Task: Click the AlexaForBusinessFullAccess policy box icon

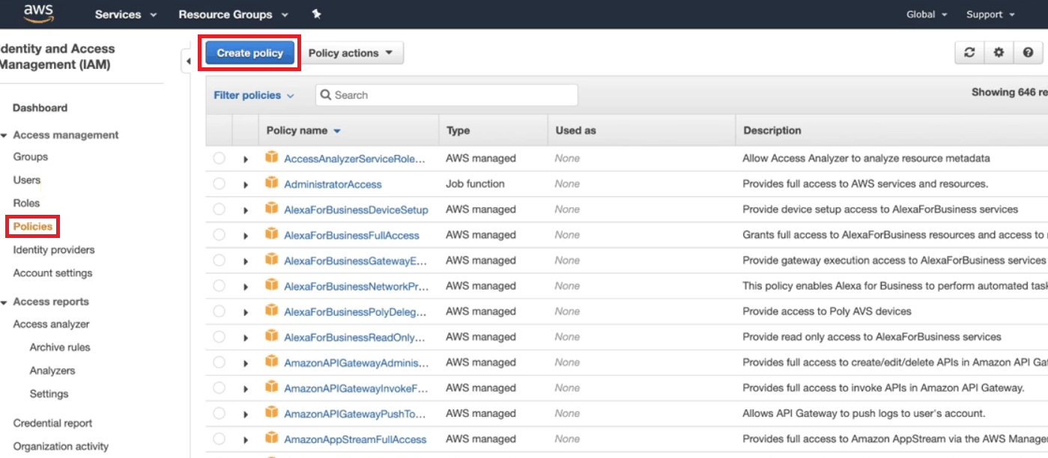Action: [271, 234]
